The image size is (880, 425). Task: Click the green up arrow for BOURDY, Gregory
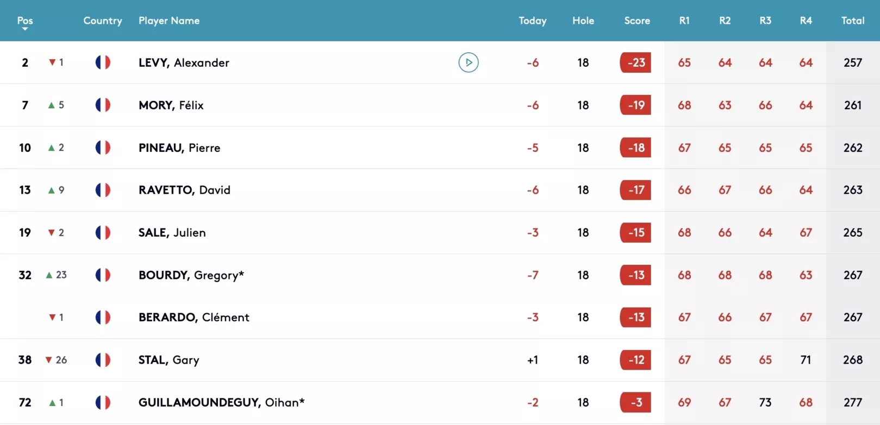tap(49, 275)
